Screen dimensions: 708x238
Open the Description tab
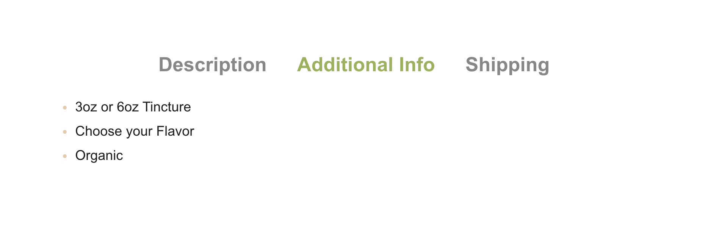click(x=212, y=65)
